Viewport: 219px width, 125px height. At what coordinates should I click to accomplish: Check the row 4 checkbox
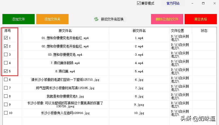(x=6, y=63)
